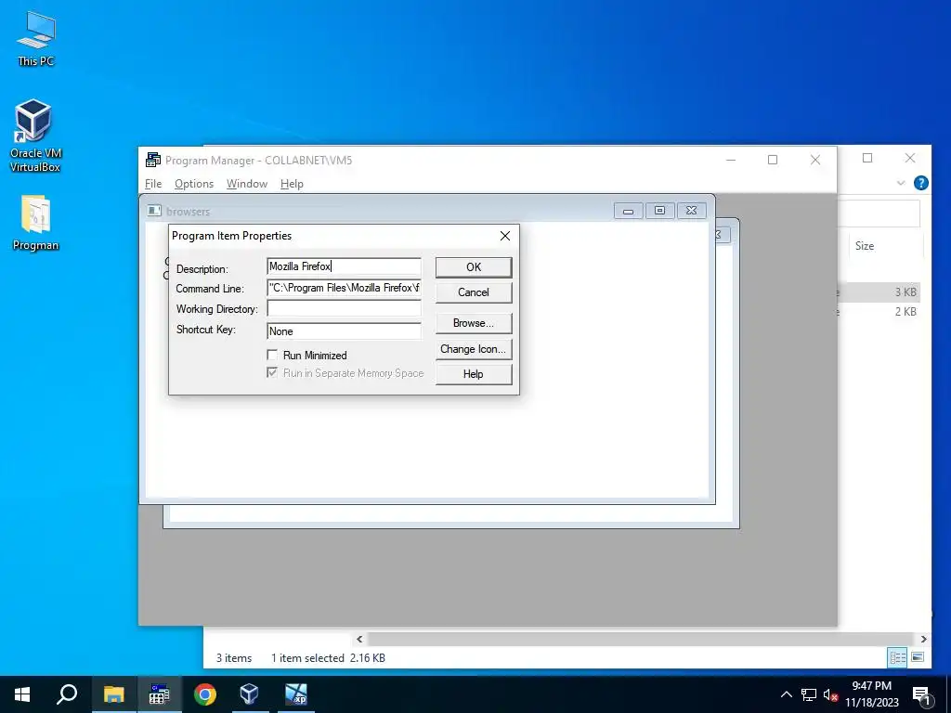Show hidden system tray icons
Screen dimensions: 951x713
pyautogui.click(x=786, y=694)
